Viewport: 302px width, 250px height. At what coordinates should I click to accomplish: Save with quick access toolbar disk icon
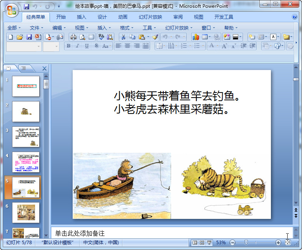point(26,7)
